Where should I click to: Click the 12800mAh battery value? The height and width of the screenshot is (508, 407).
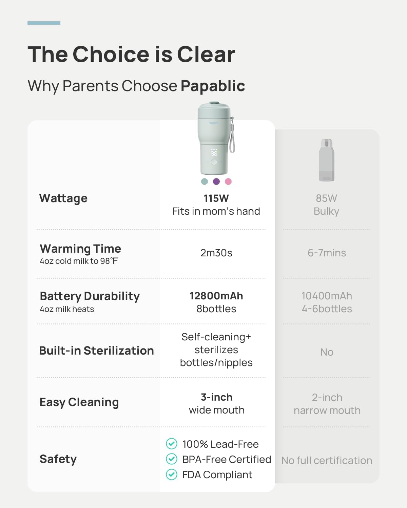pyautogui.click(x=216, y=296)
